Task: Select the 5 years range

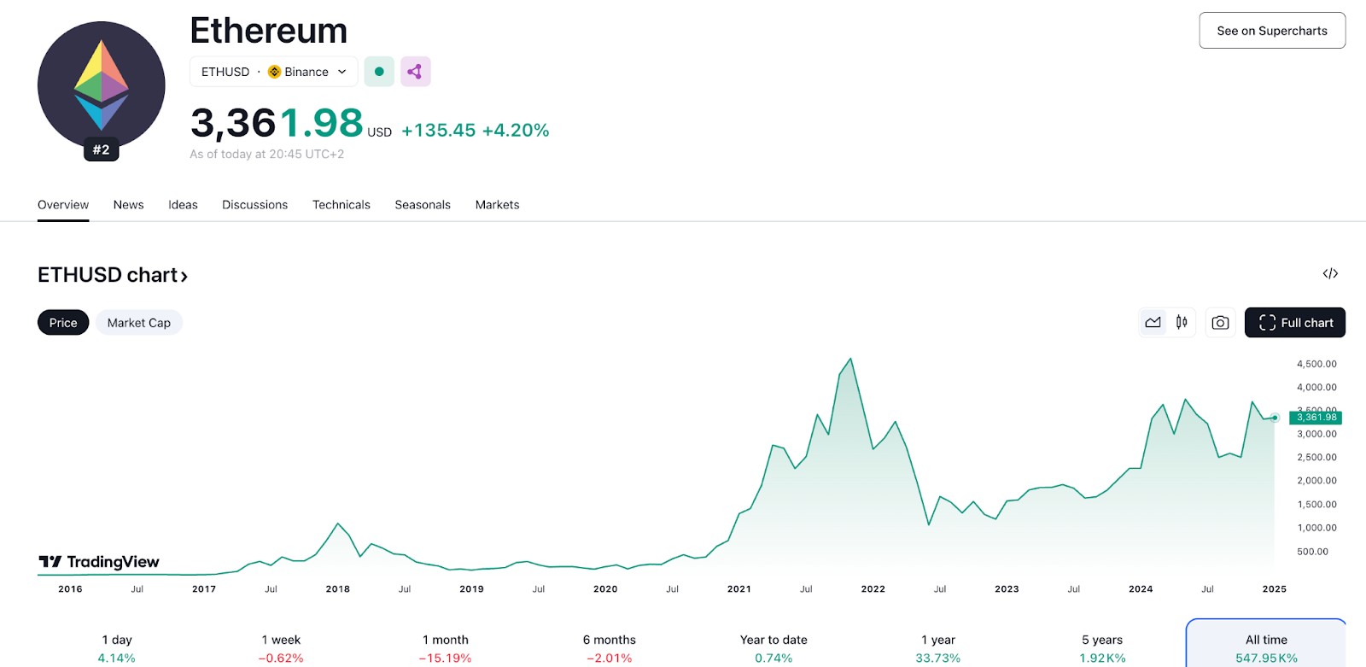Action: 1102,648
